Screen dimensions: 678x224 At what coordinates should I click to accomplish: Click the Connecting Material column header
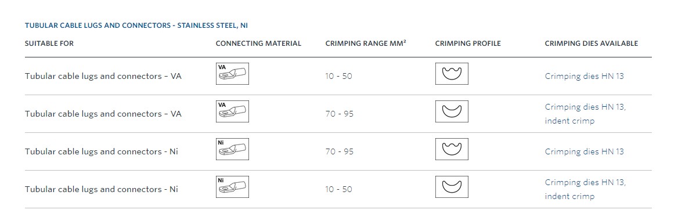258,44
